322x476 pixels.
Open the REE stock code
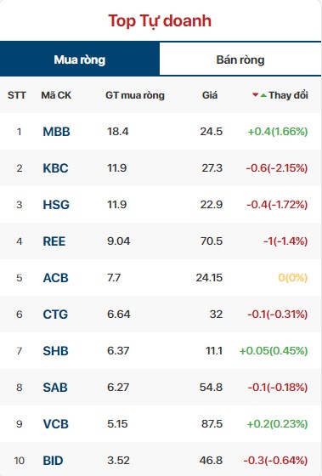(x=54, y=241)
